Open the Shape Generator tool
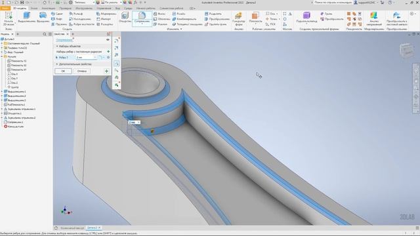 click(x=238, y=18)
